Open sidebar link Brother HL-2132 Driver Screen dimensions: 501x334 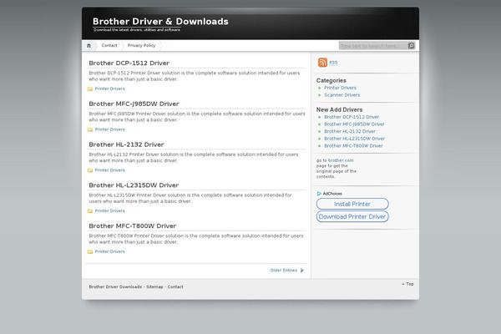(350, 131)
